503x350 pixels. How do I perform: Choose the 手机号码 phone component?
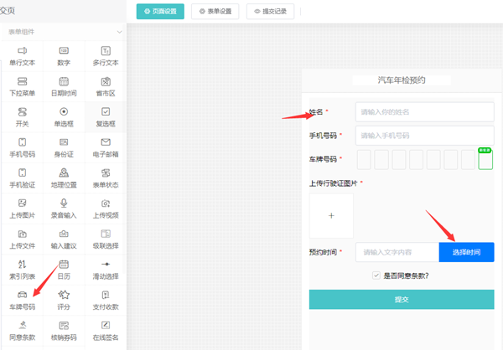coord(22,147)
